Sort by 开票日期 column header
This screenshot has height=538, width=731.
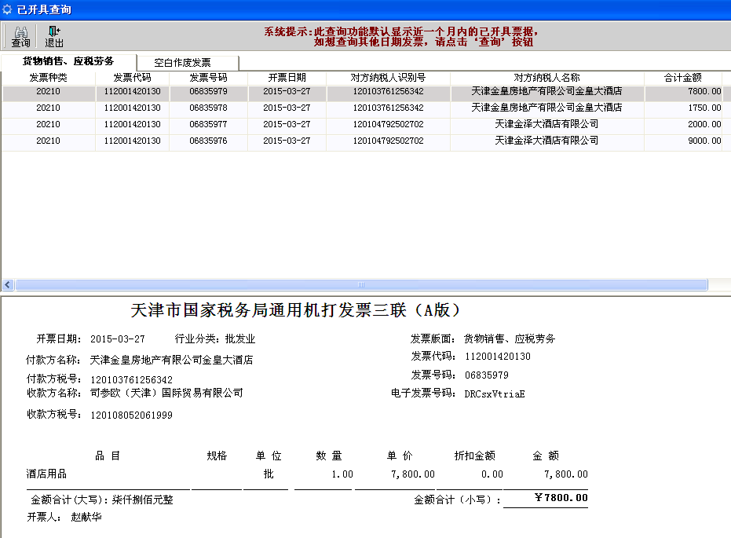[287, 78]
